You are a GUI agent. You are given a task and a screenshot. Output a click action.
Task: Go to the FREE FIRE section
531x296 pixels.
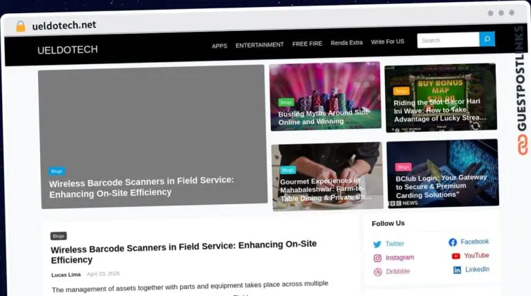307,44
